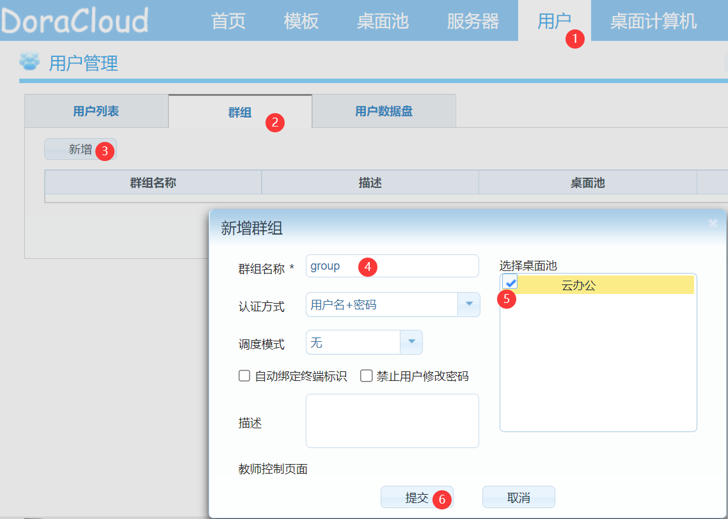
Task: Navigate to 桌面计算机 in the top bar
Action: point(653,20)
